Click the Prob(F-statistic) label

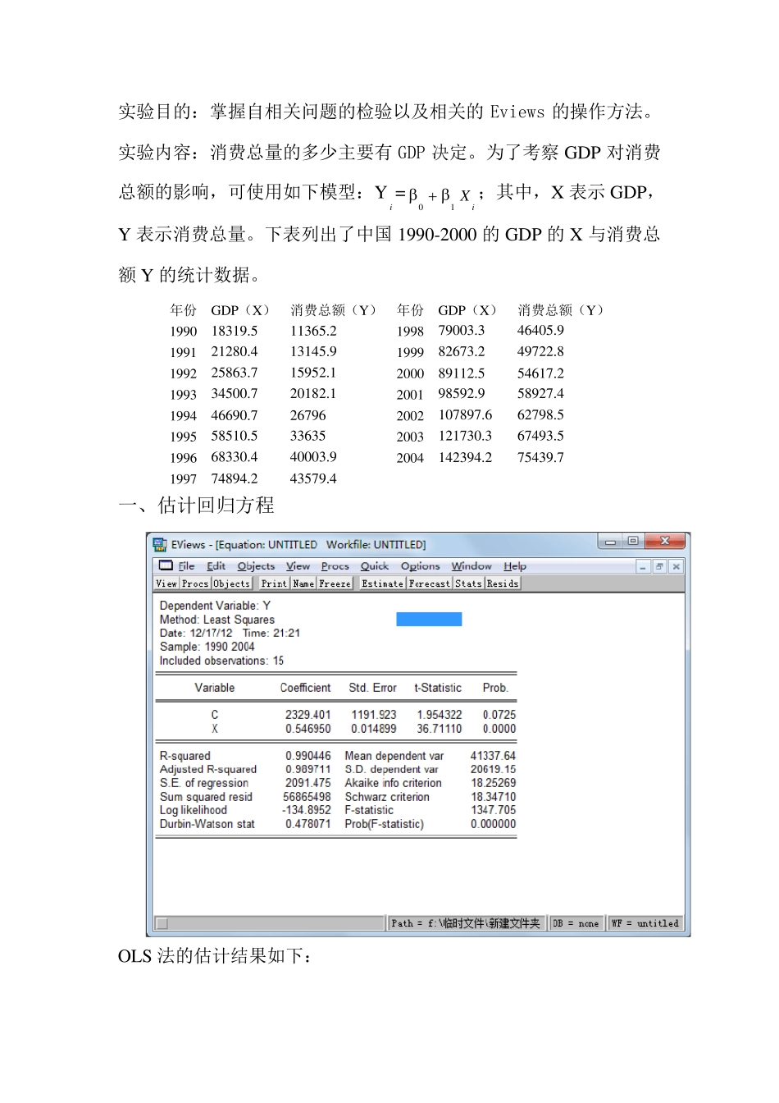pyautogui.click(x=385, y=824)
